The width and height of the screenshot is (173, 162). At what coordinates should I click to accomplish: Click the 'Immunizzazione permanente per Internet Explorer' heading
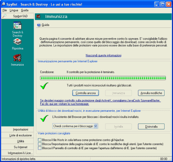(68, 61)
